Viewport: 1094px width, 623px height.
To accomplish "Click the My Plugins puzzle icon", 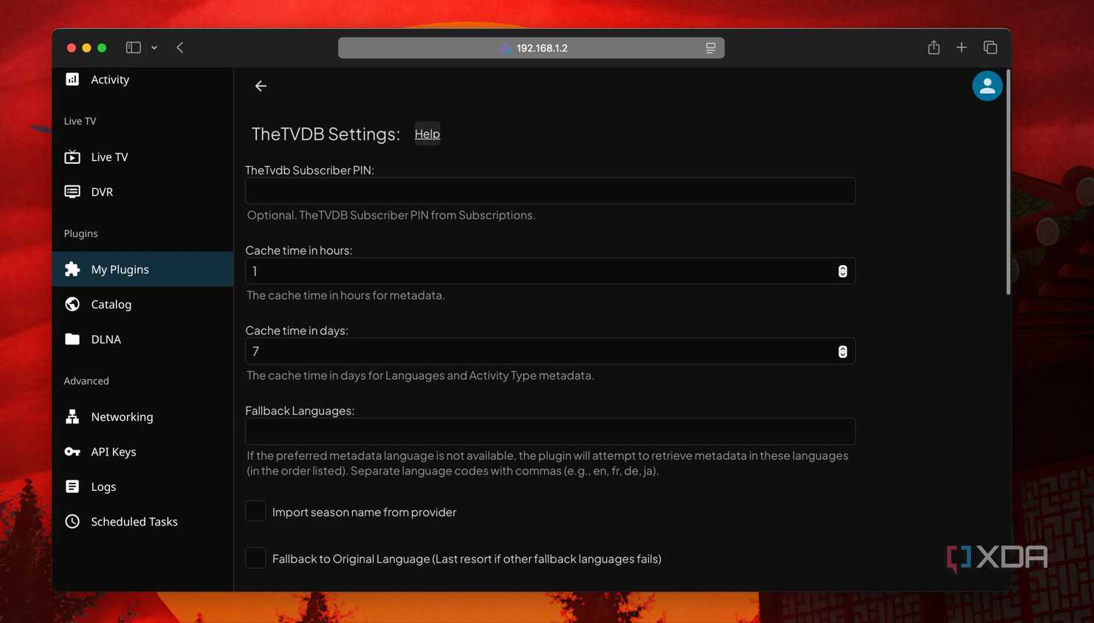I will (x=72, y=269).
